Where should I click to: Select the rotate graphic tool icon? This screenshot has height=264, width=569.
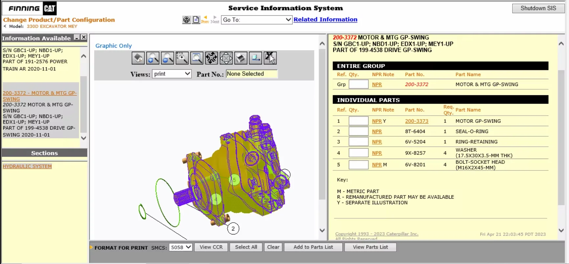[211, 58]
